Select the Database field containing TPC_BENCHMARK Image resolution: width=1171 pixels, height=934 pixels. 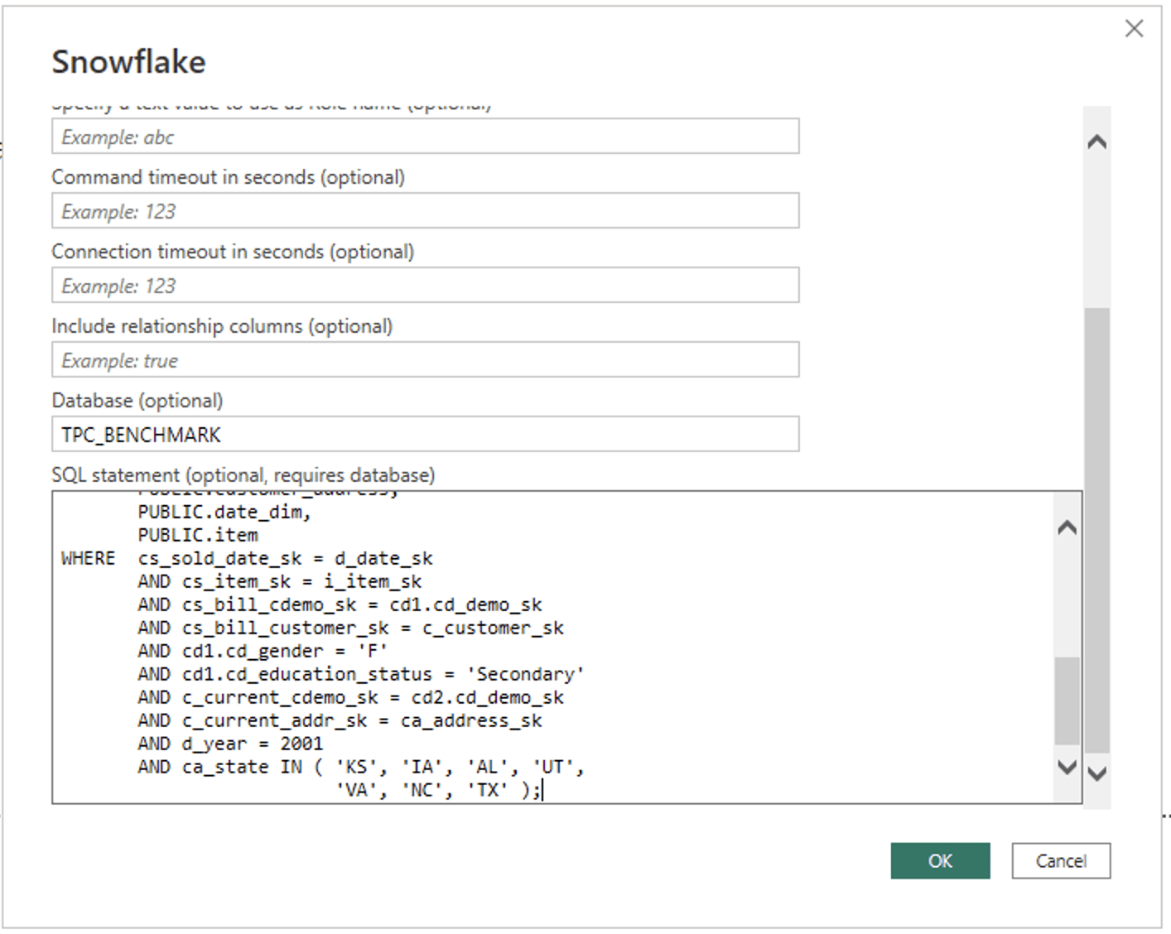point(426,434)
